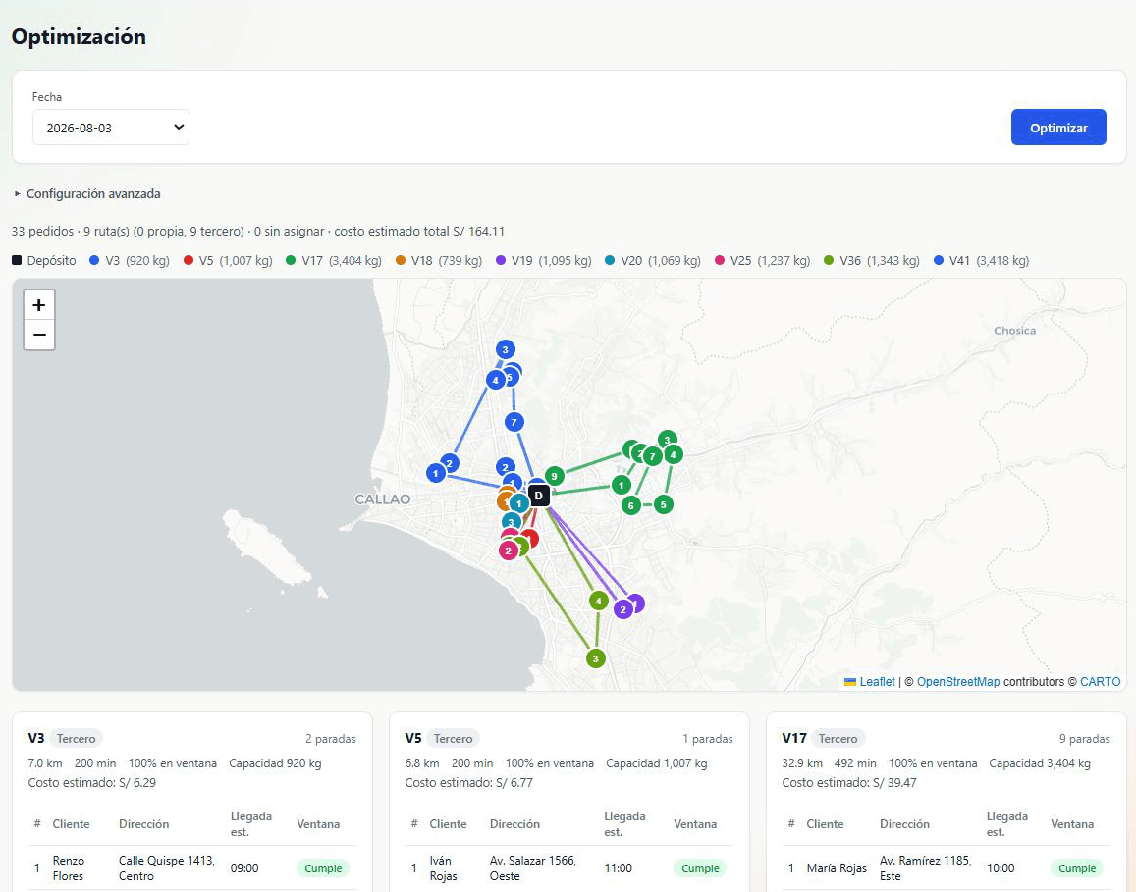The width and height of the screenshot is (1136, 892).
Task: Click the V17 card title
Action: (794, 738)
